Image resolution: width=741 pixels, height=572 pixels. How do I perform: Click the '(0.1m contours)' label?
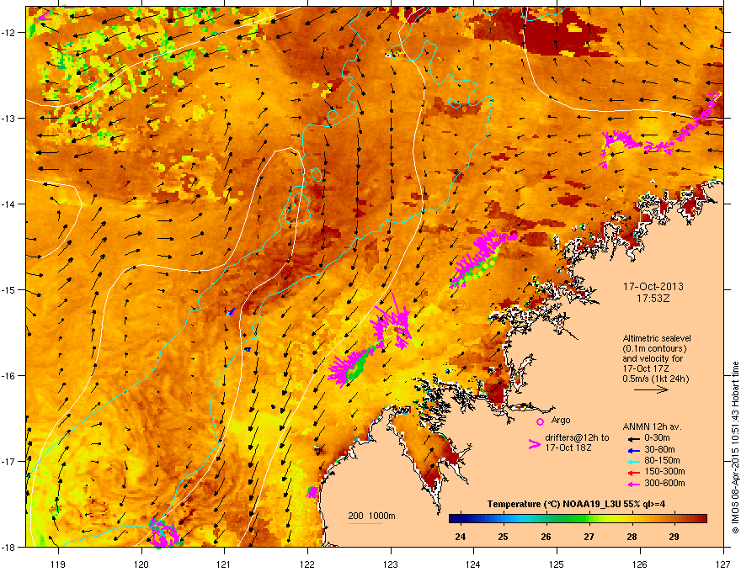[x=654, y=349]
